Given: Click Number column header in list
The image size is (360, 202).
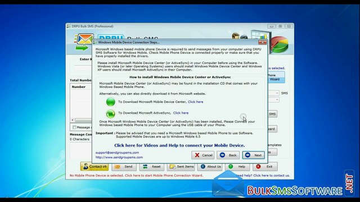Looking at the screenshot, I should click(x=79, y=87).
